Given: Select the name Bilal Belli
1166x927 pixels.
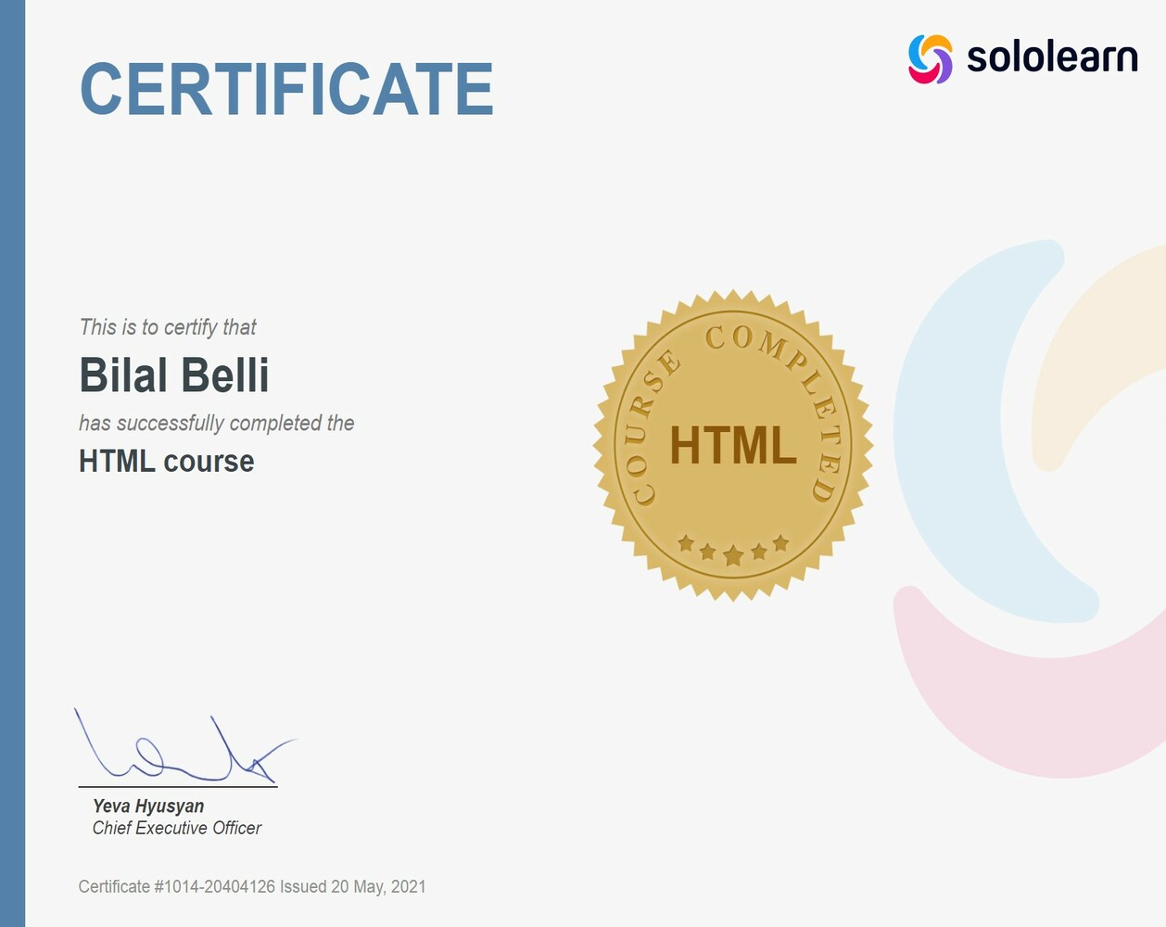Looking at the screenshot, I should (174, 375).
